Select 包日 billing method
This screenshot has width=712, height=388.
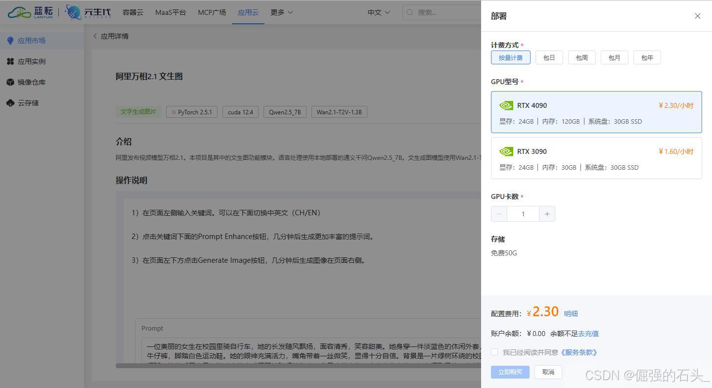pyautogui.click(x=549, y=57)
